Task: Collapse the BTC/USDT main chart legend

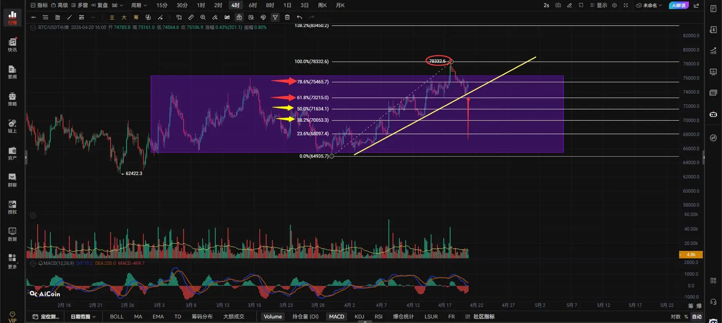Action: pos(33,28)
